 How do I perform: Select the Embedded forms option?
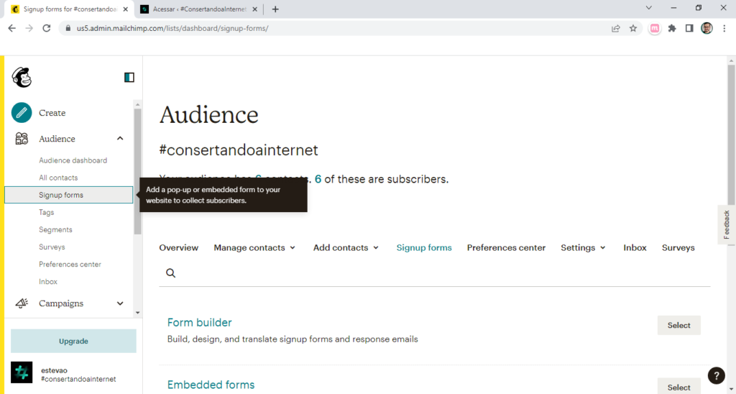pos(678,387)
